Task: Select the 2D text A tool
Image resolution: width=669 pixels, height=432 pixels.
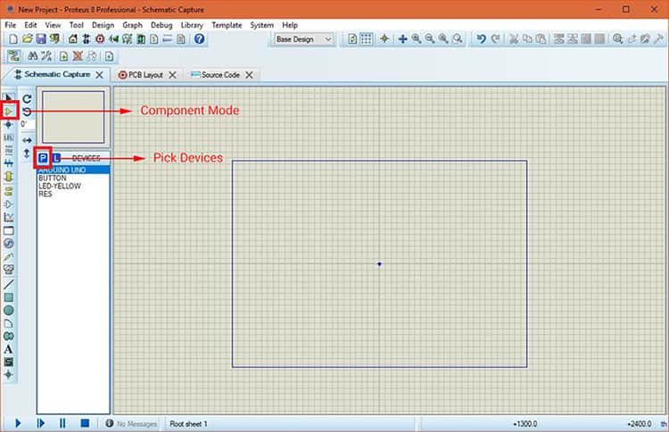Action: click(8, 349)
